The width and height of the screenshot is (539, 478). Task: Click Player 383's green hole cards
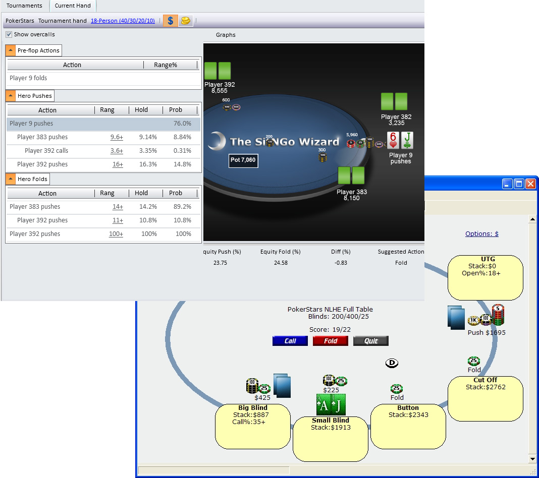coord(351,175)
